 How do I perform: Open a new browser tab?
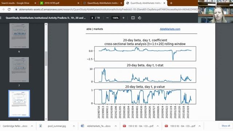[171, 3]
